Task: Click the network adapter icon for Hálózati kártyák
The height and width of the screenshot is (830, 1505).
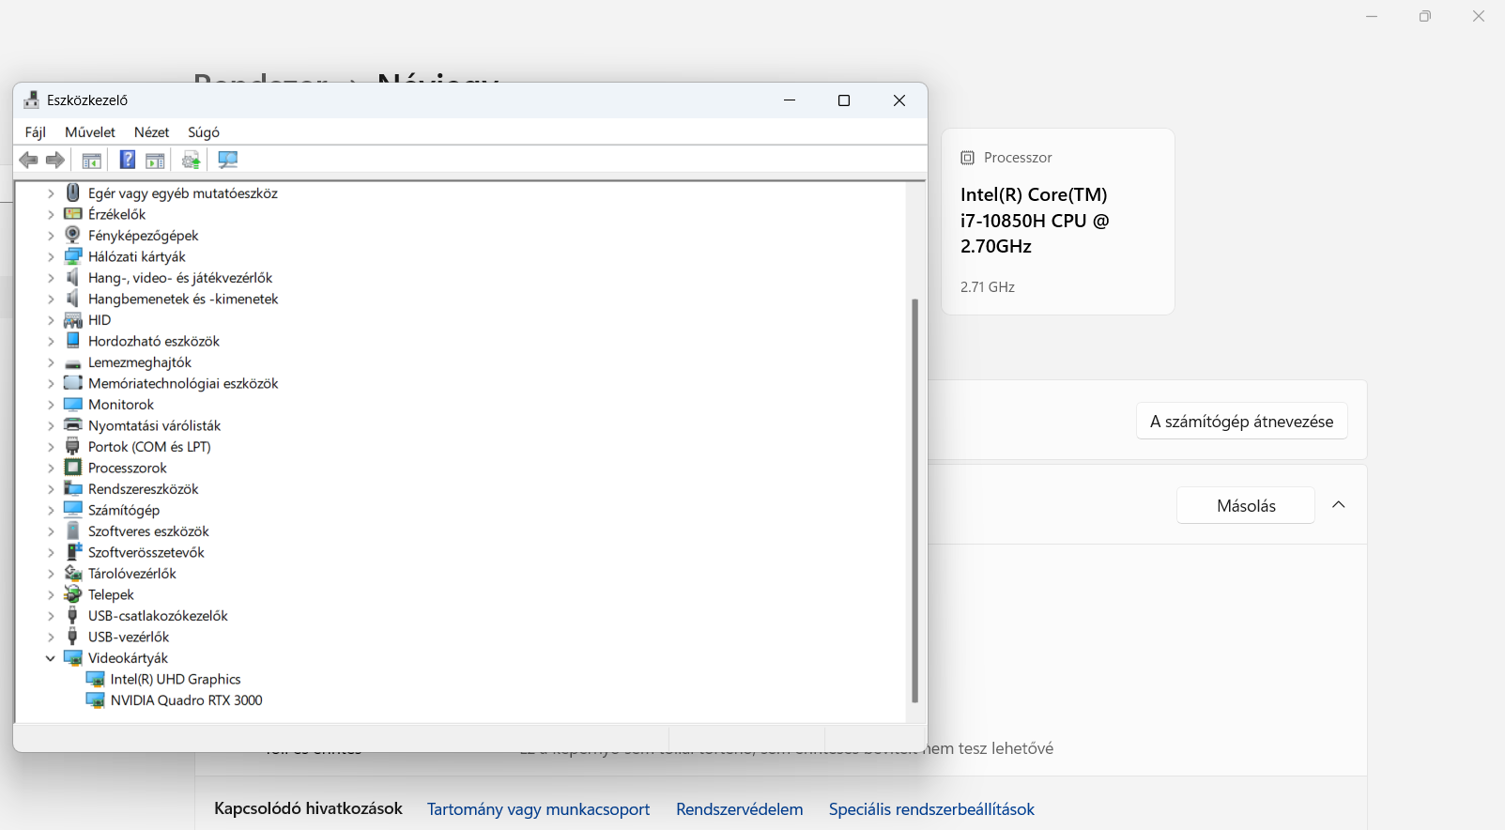Action: point(73,256)
